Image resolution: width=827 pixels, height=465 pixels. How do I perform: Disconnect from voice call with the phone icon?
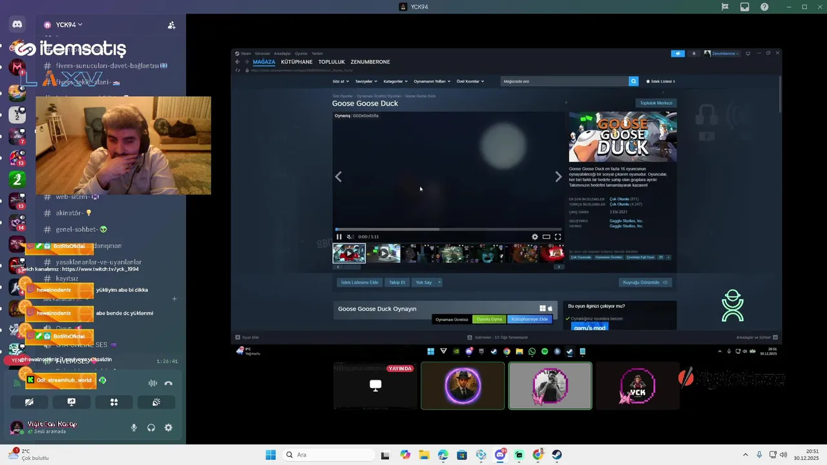[169, 383]
